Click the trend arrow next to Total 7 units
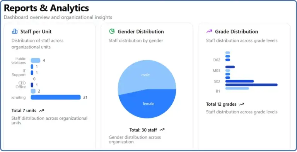 (x=41, y=111)
